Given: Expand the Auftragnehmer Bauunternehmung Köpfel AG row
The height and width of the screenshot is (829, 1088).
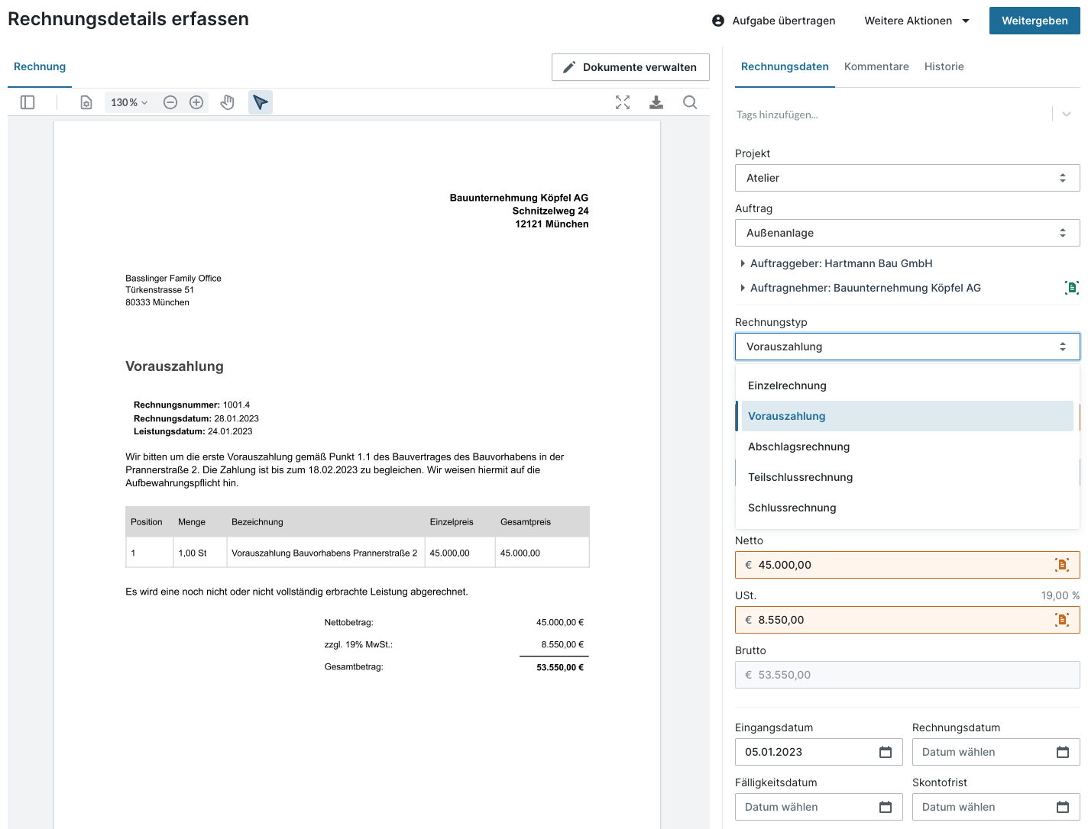Looking at the screenshot, I should tap(865, 288).
